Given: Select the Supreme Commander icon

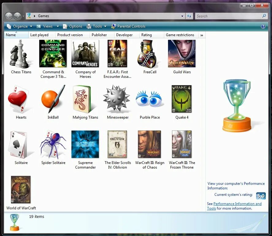Looking at the screenshot, I should [x=85, y=144].
